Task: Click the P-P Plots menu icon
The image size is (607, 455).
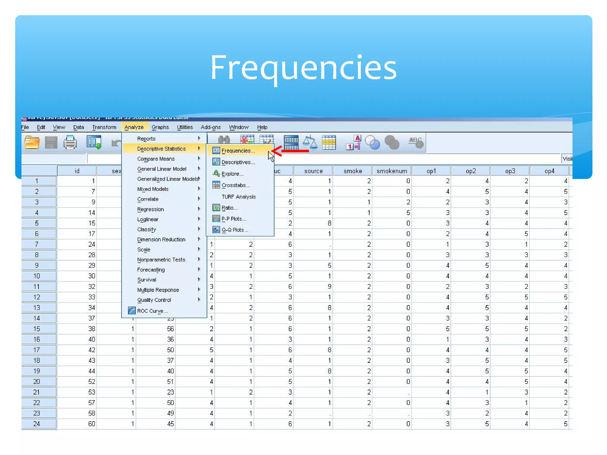Action: pyautogui.click(x=216, y=219)
